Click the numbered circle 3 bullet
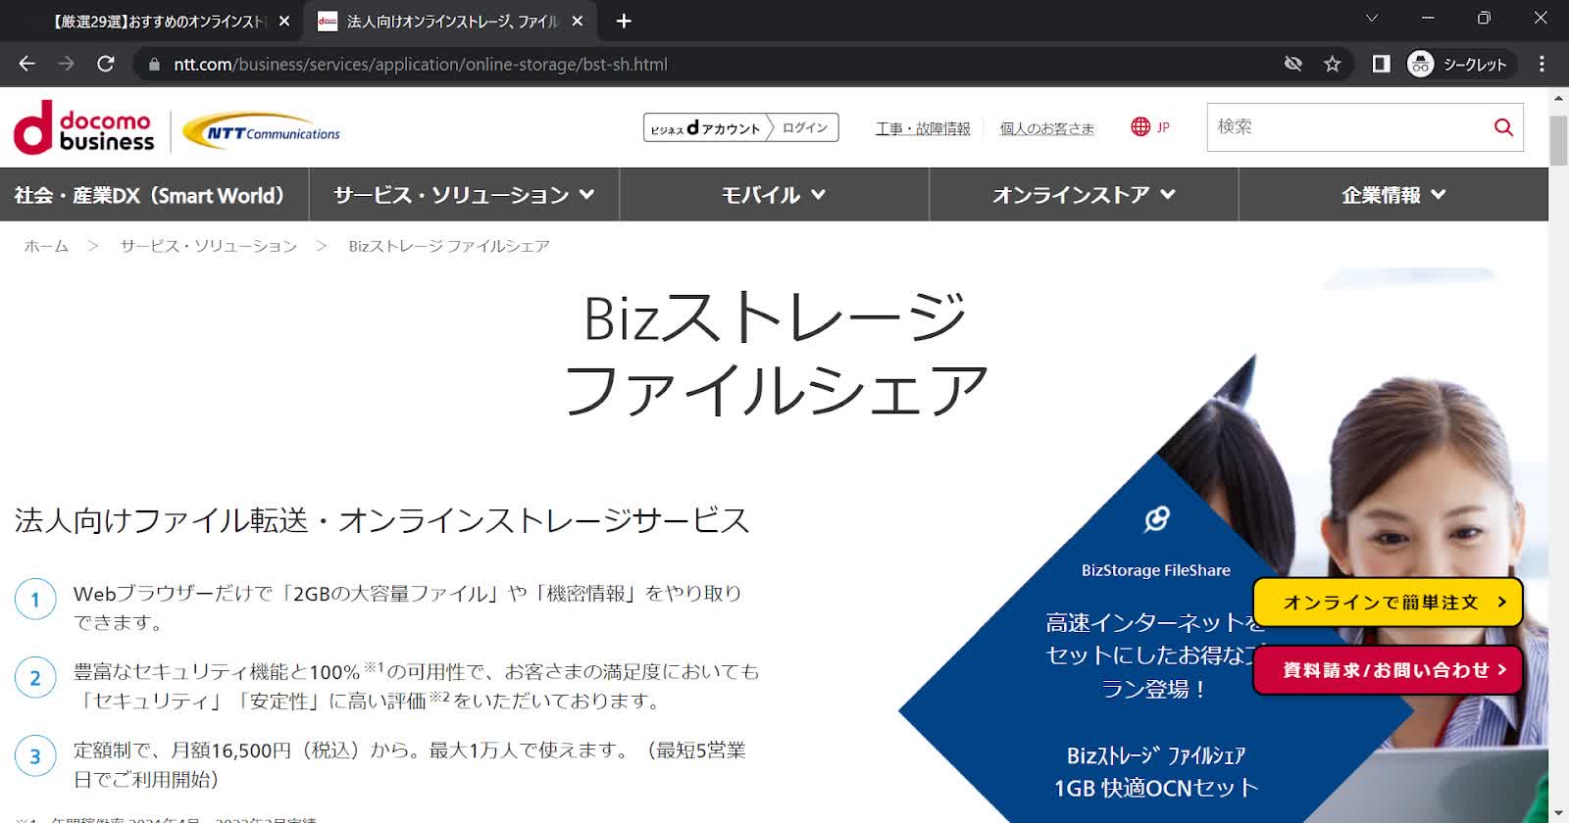Image resolution: width=1569 pixels, height=823 pixels. point(35,756)
